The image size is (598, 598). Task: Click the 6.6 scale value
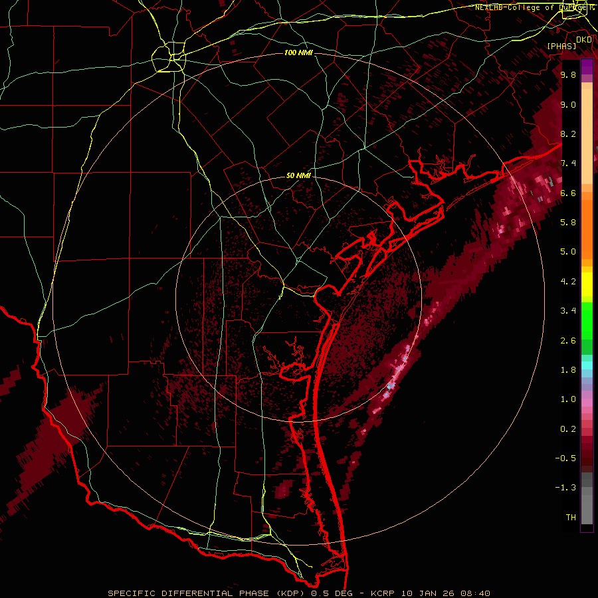[x=568, y=193]
